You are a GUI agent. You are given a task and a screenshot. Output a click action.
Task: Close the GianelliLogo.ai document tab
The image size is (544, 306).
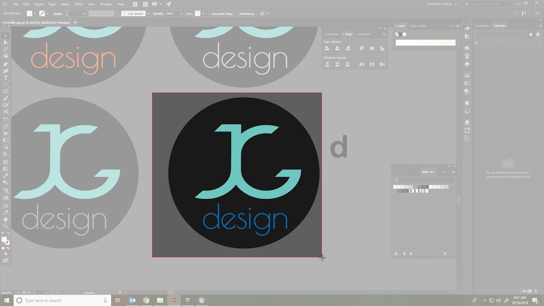click(75, 23)
